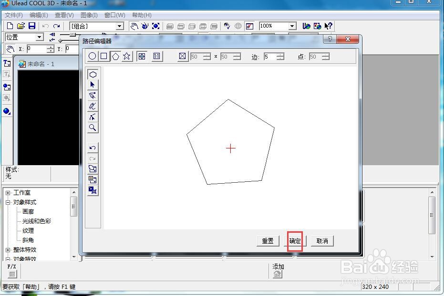The height and width of the screenshot is (296, 444).
Task: Click the eye preview icon
Action: click(x=227, y=26)
